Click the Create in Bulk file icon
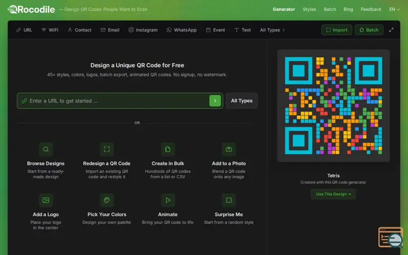 tap(168, 149)
